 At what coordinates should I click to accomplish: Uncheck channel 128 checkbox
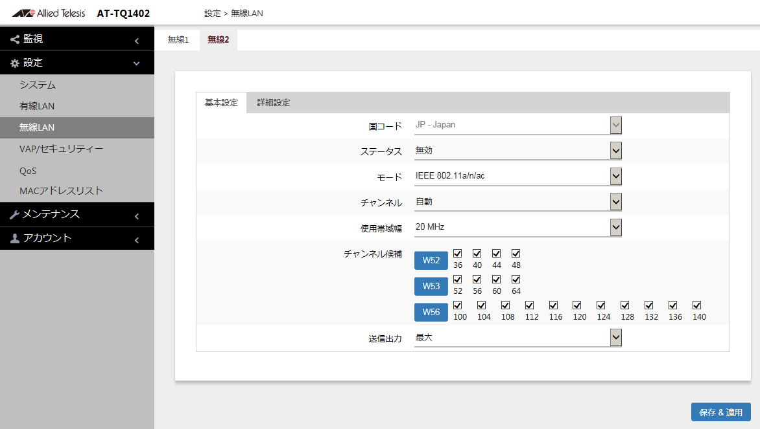(x=624, y=305)
